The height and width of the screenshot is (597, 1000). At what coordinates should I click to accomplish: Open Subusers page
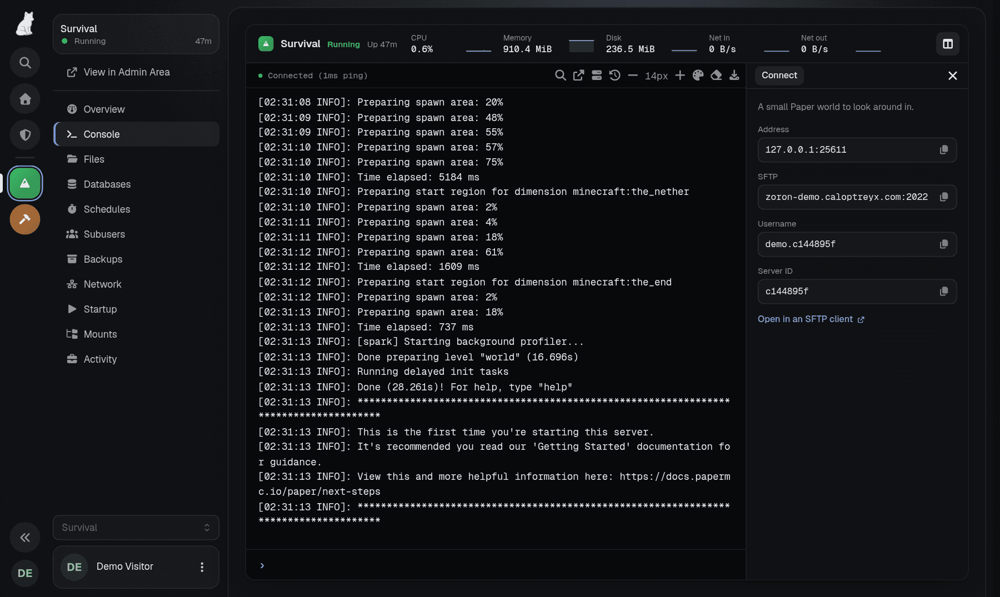click(x=136, y=234)
